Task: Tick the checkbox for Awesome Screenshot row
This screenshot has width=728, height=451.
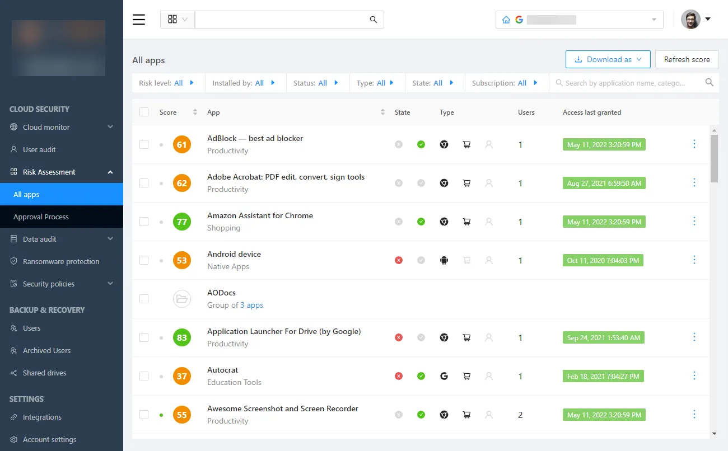Action: (x=144, y=415)
